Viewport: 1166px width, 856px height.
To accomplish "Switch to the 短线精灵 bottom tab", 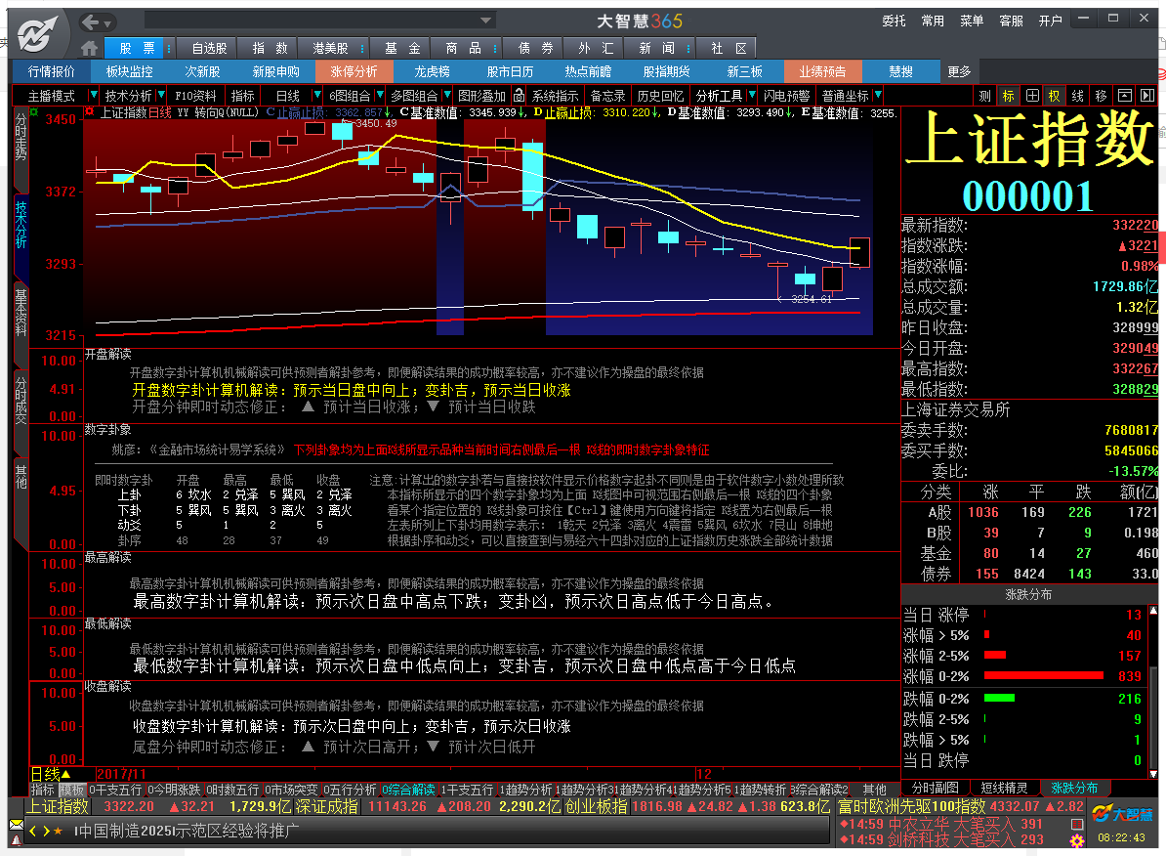I will (1004, 788).
